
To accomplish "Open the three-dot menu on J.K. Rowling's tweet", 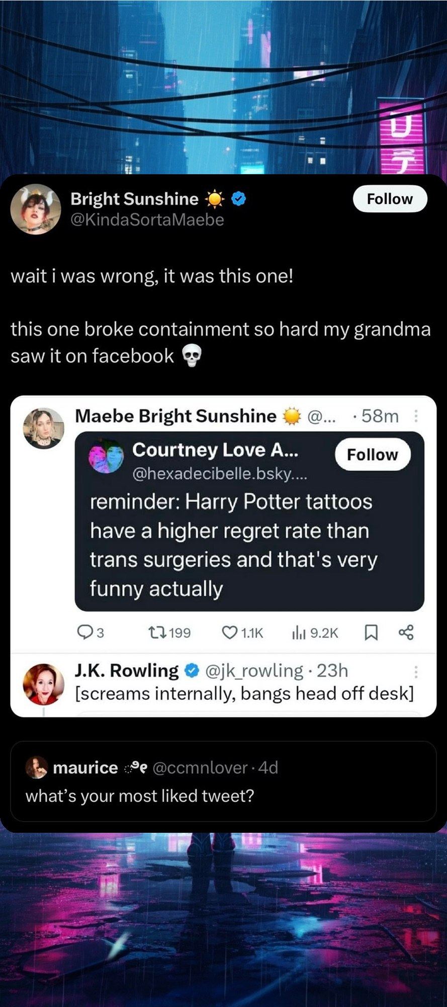I will [416, 671].
